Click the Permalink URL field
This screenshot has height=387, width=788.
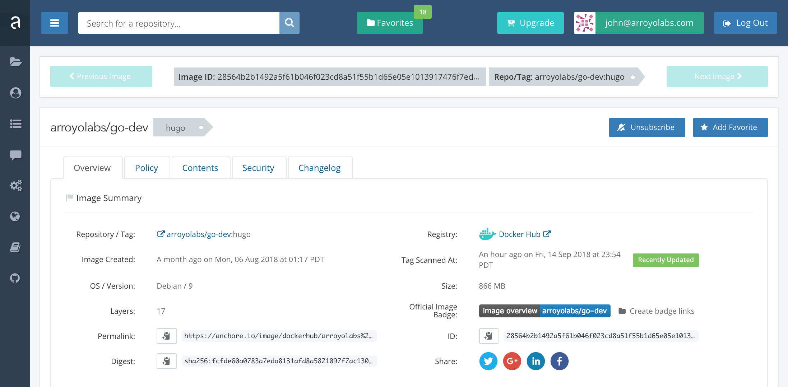pos(279,336)
